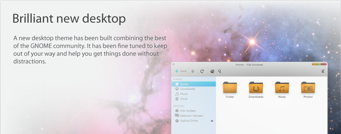
Task: Eject the Optical Drive
Action: [x=212, y=121]
